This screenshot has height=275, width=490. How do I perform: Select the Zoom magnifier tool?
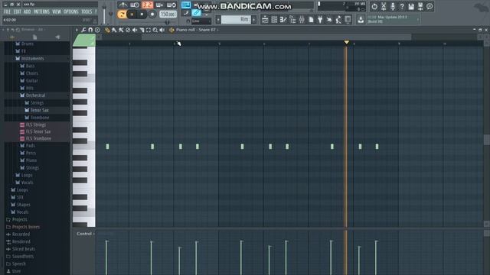155,30
